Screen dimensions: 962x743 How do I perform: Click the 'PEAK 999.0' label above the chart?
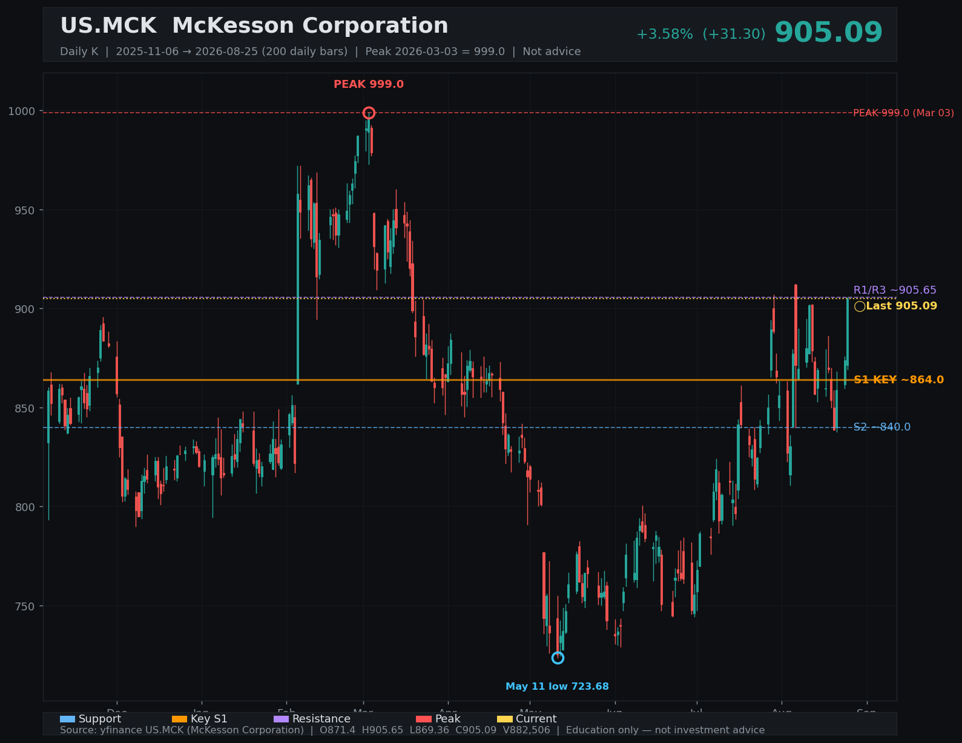point(369,85)
